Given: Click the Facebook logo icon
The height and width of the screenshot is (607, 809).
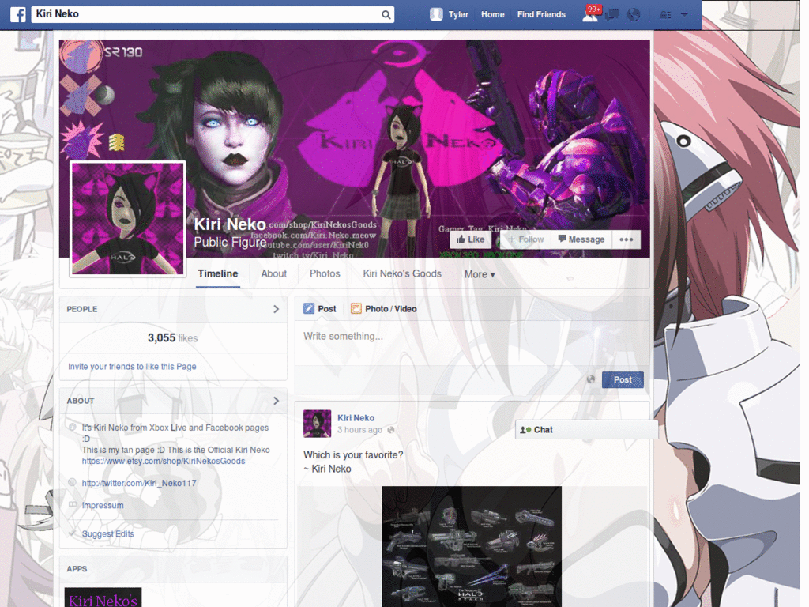Looking at the screenshot, I should 18,14.
